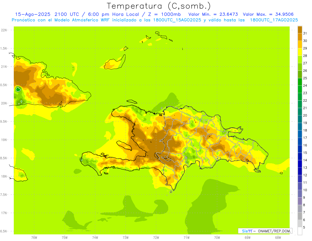Click colorbar label "12"
Image resolution: width=312 pixels, height=241 pixels.
[305, 175]
